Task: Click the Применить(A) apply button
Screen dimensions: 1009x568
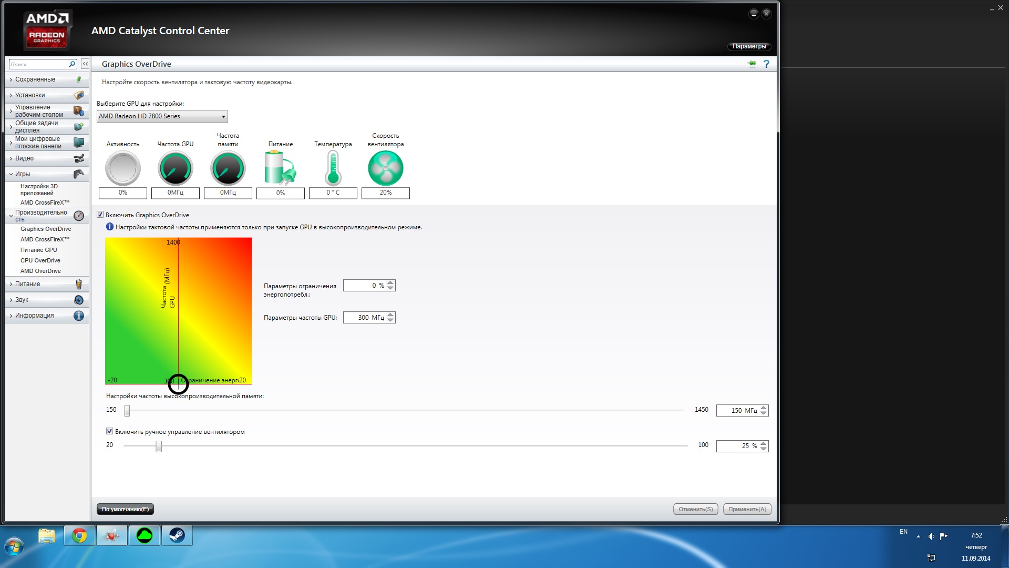Action: pos(747,509)
